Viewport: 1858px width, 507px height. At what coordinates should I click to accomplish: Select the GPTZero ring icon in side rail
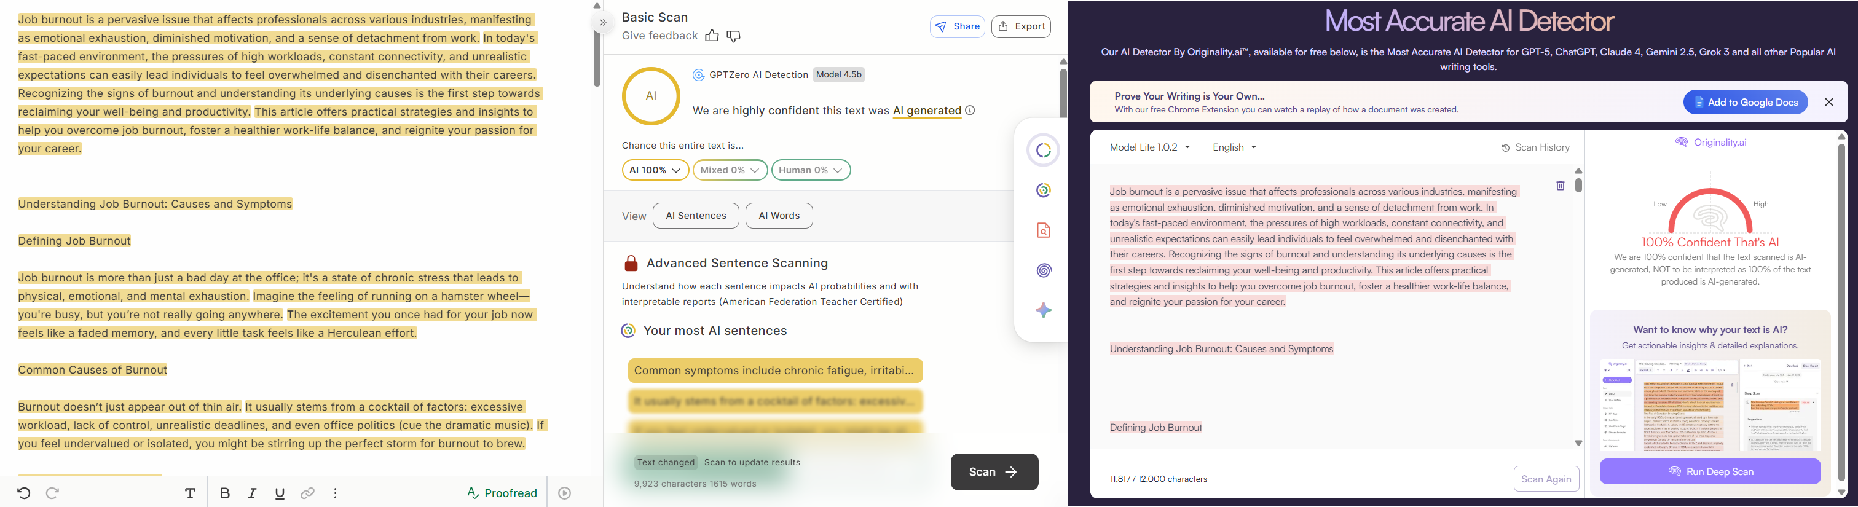[1044, 191]
